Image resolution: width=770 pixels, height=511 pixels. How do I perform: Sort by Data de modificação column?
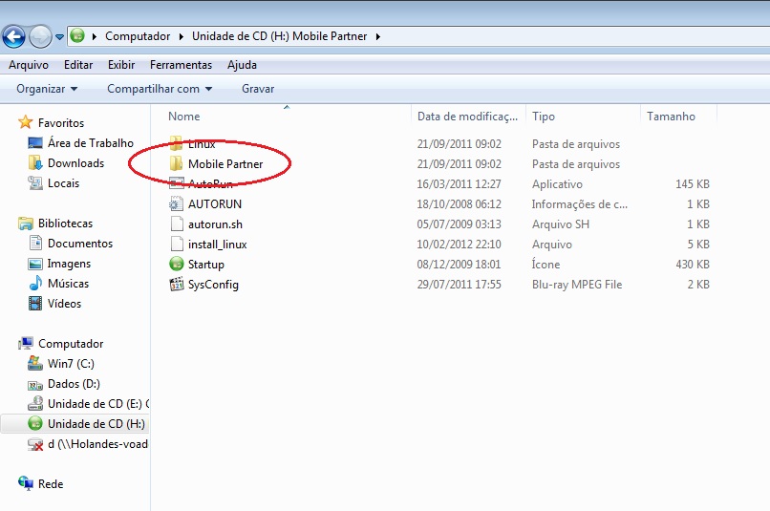tap(468, 117)
